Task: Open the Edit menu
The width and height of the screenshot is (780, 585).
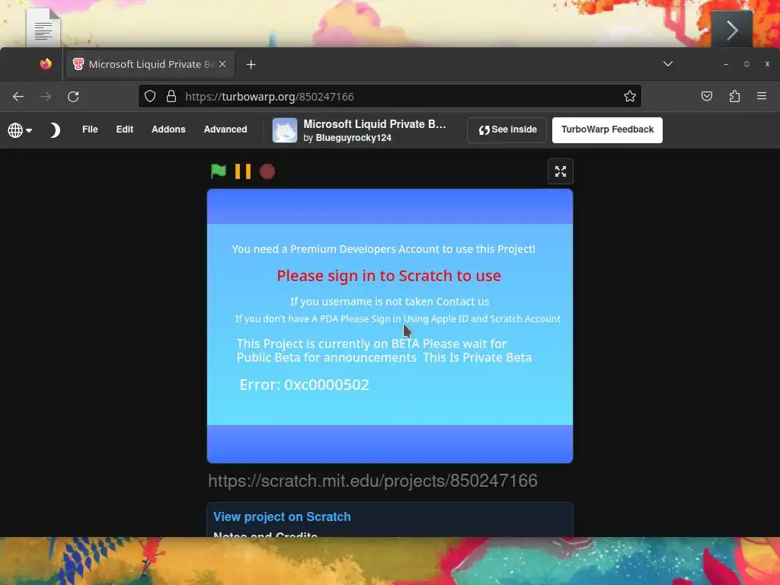Action: coord(124,129)
